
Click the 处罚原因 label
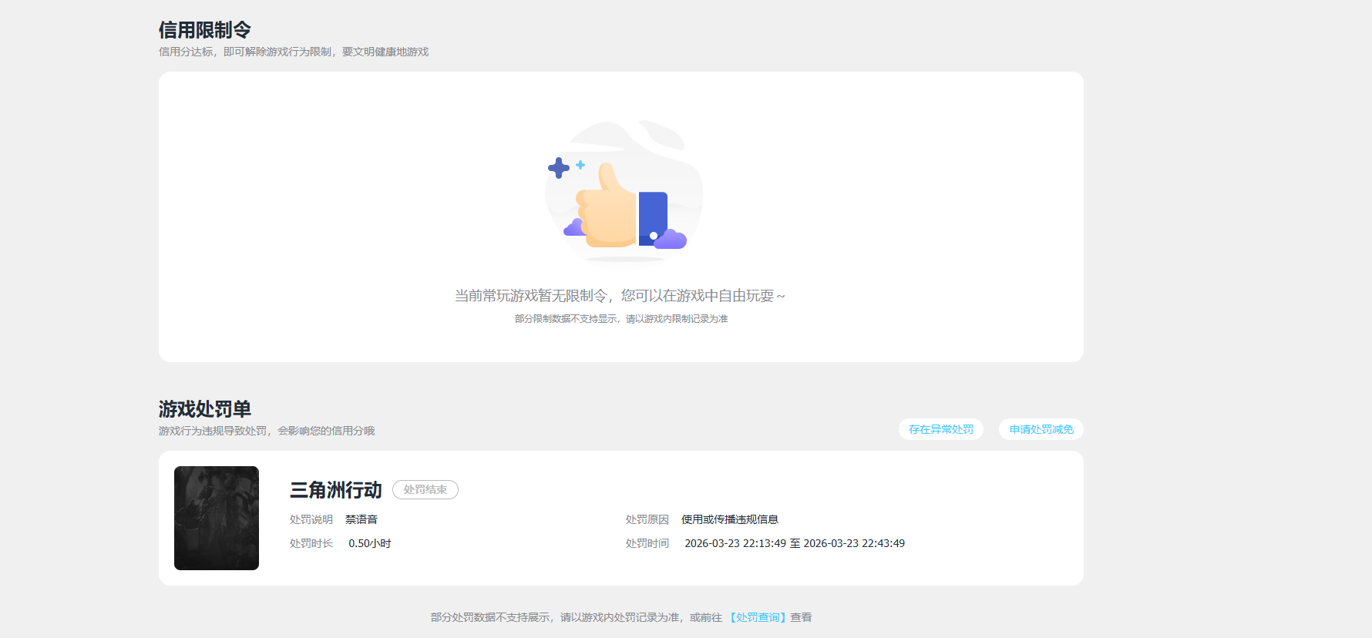coord(647,519)
